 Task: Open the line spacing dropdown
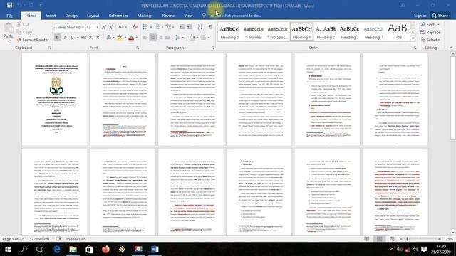[x=179, y=38]
